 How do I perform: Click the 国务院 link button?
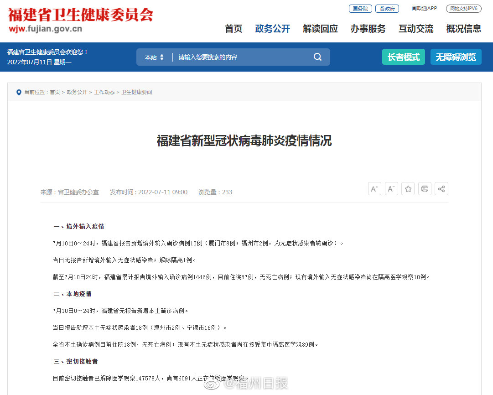point(360,9)
